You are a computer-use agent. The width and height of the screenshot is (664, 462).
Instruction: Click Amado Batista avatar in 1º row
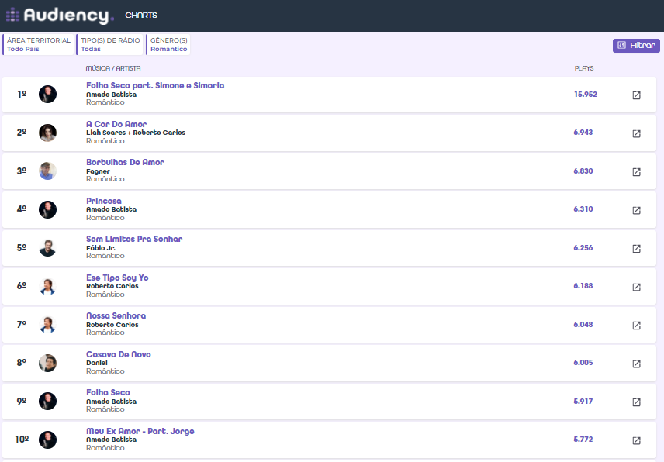pos(47,94)
